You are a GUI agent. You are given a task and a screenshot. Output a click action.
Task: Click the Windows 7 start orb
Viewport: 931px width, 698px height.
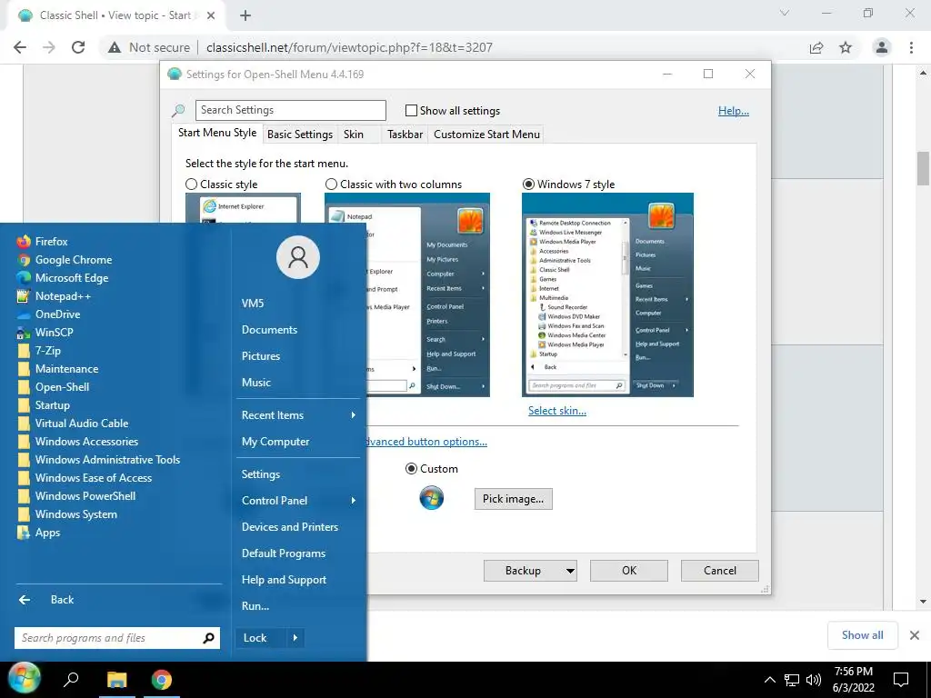[24, 678]
